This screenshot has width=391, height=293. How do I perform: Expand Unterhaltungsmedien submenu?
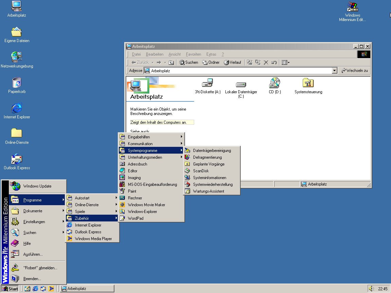coord(151,157)
